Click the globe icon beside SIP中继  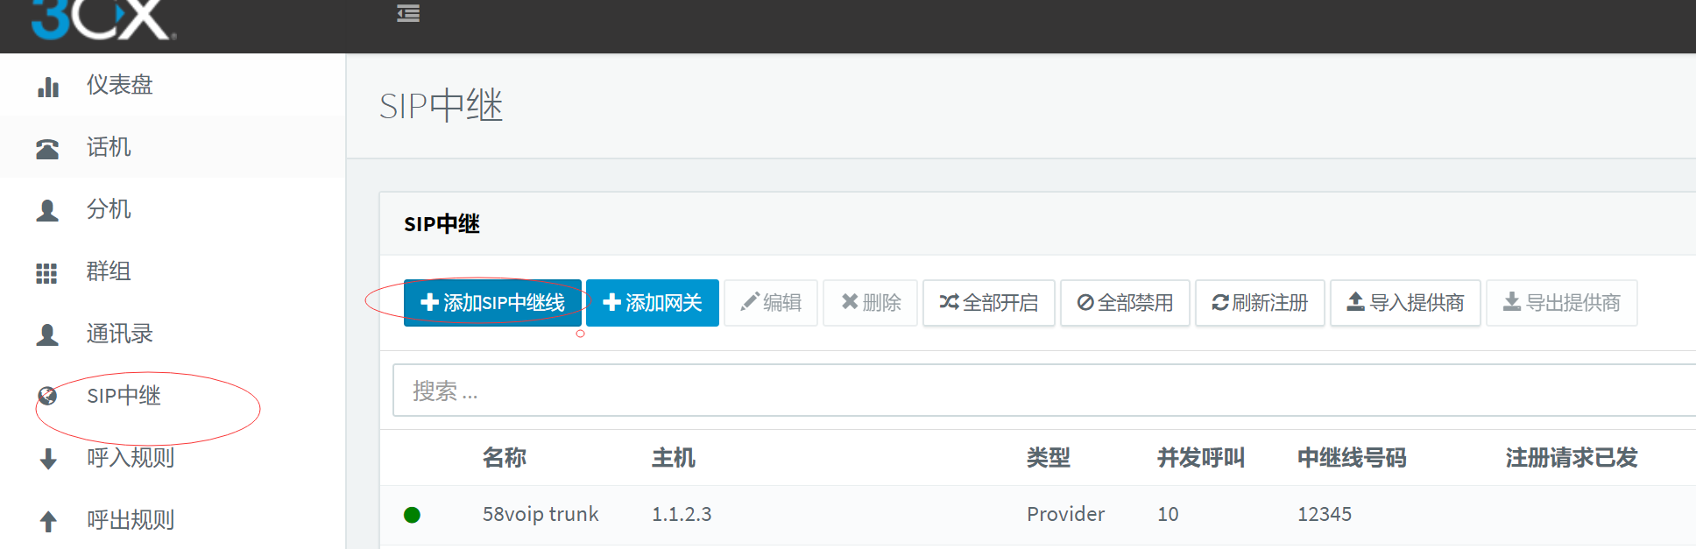[x=47, y=396]
